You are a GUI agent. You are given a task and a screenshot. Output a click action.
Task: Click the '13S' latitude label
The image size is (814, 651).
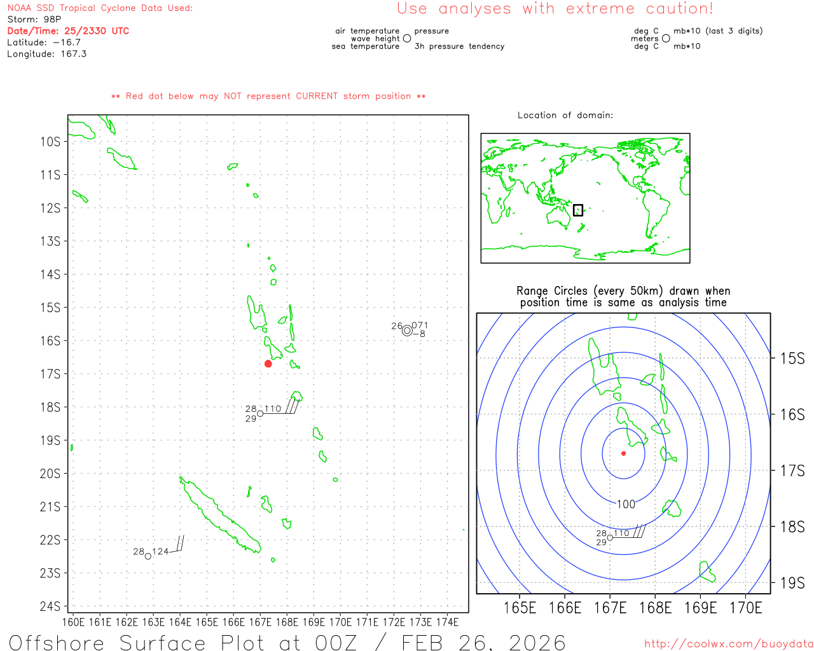(50, 242)
